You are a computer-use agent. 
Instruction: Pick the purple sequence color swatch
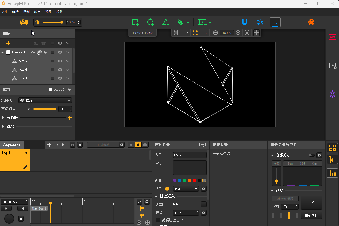pos(175,180)
